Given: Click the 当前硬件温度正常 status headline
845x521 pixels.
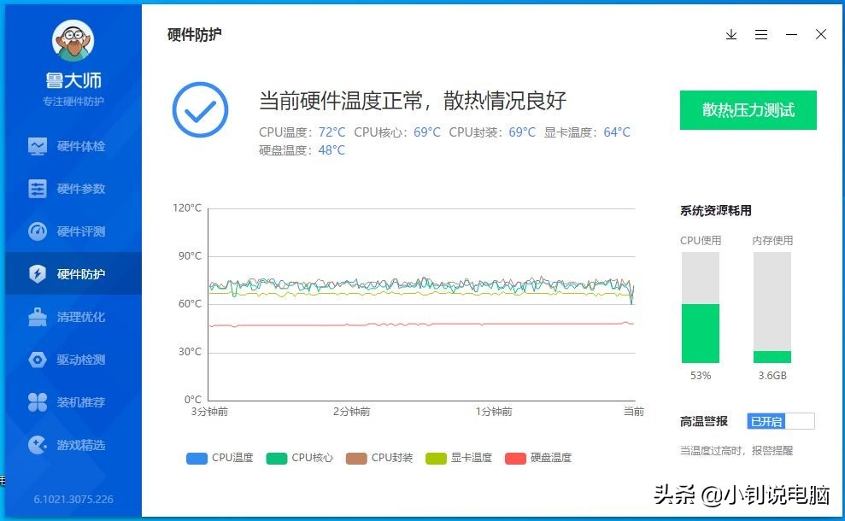Looking at the screenshot, I should 413,101.
